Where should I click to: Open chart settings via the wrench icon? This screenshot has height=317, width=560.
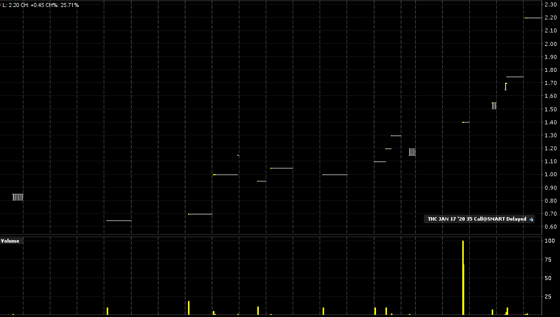pos(531,220)
